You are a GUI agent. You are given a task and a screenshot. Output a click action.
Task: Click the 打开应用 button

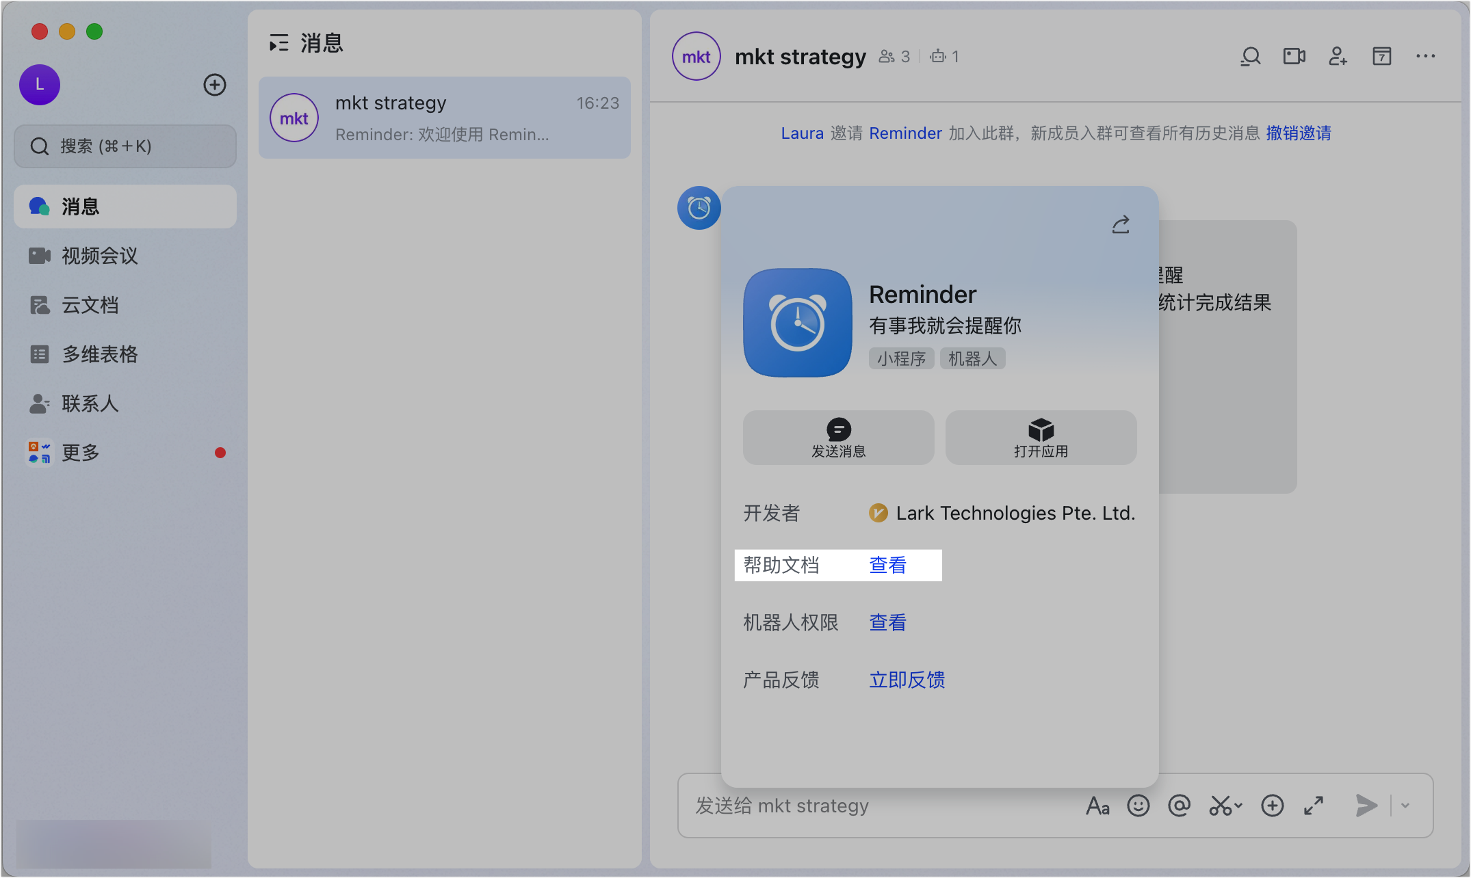pyautogui.click(x=1041, y=438)
